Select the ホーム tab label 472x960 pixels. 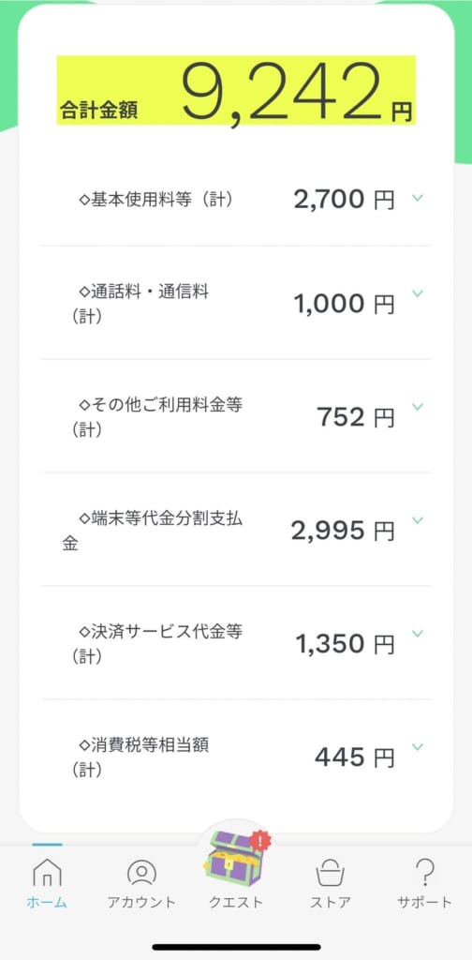47,902
